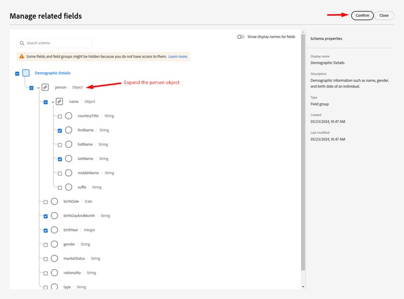404x299 pixels.
Task: Toggle the person object partial-selection checkbox
Action: click(31, 88)
